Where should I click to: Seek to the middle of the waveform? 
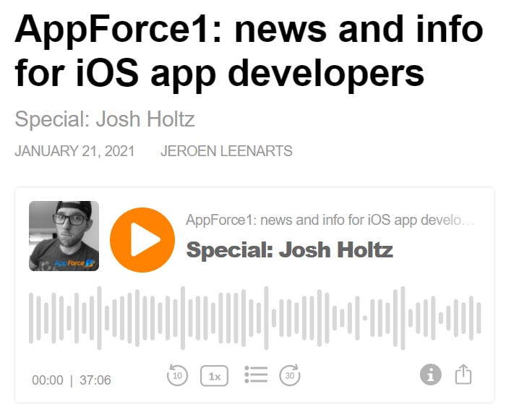(x=254, y=318)
